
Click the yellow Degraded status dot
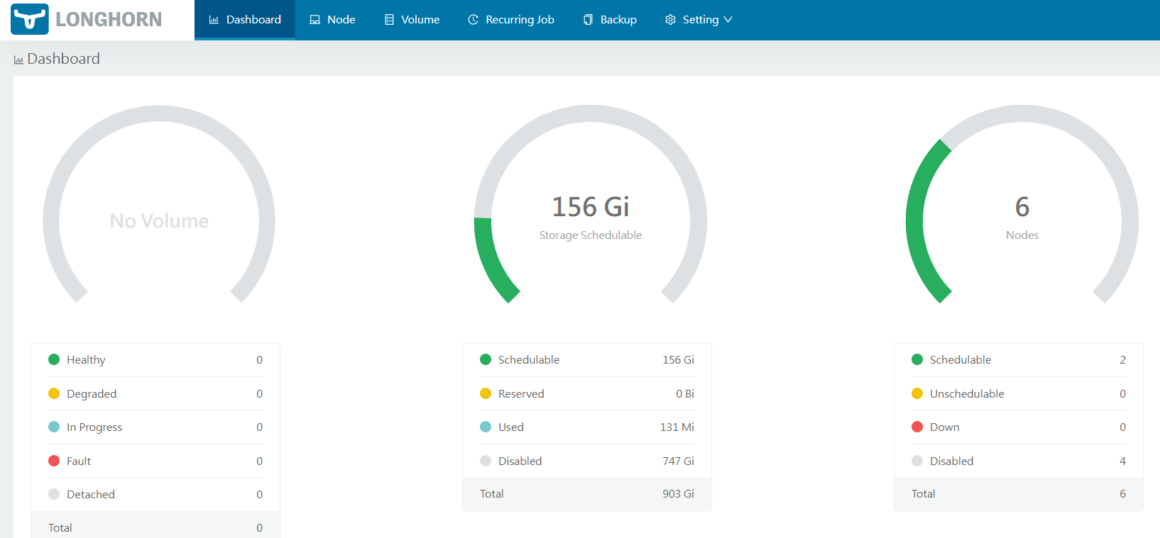click(54, 393)
